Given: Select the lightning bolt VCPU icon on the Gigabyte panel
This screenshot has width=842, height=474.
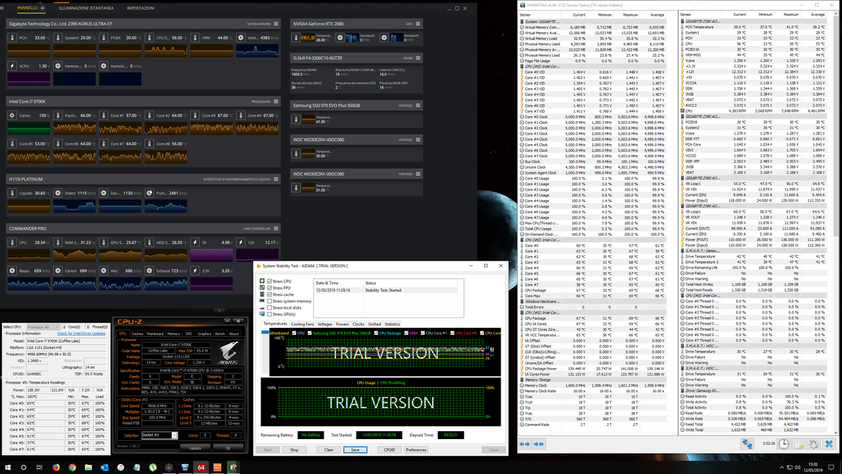Looking at the screenshot, I should click(11, 65).
